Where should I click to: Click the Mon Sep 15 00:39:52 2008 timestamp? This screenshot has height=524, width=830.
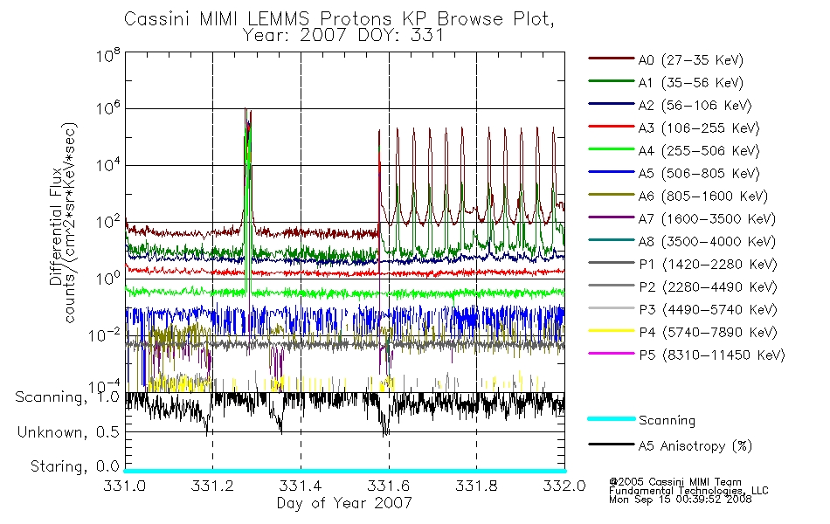point(681,500)
